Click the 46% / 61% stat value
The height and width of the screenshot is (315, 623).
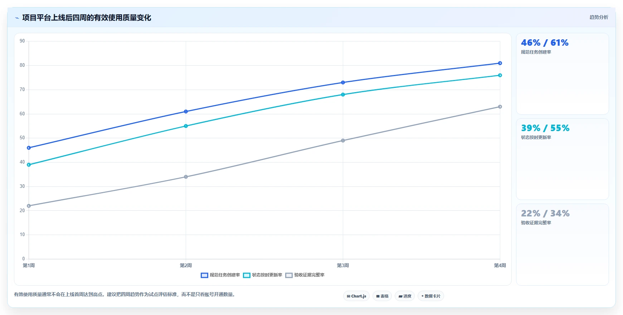point(545,43)
